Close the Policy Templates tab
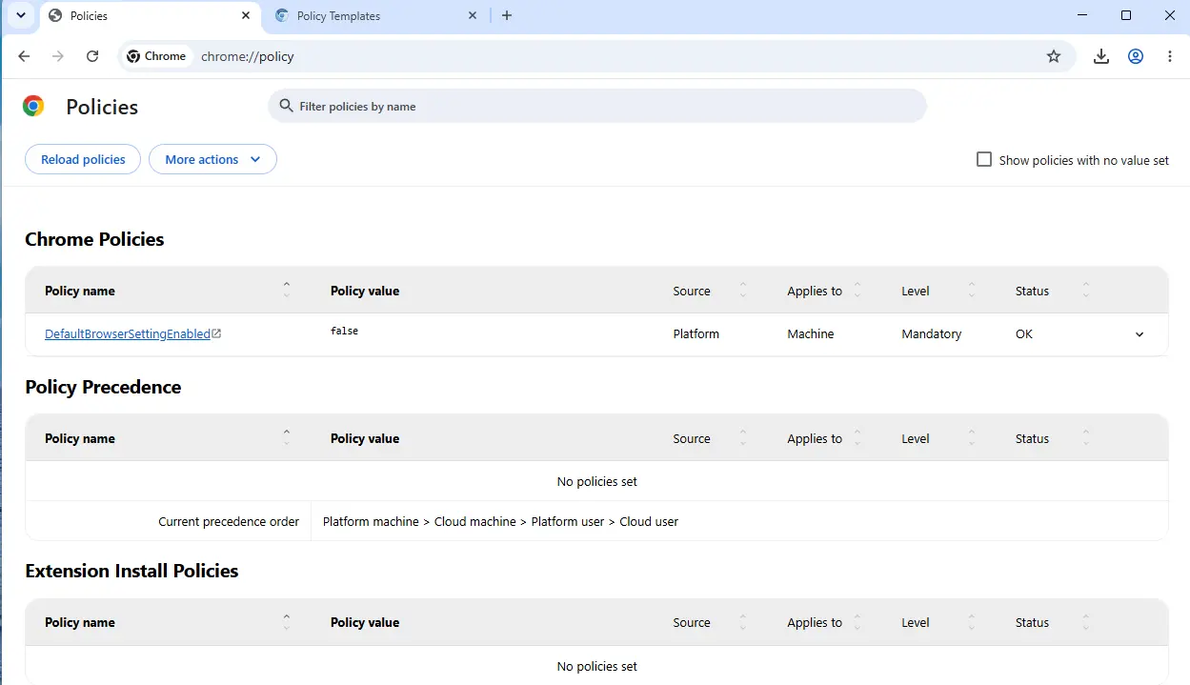 click(x=474, y=15)
